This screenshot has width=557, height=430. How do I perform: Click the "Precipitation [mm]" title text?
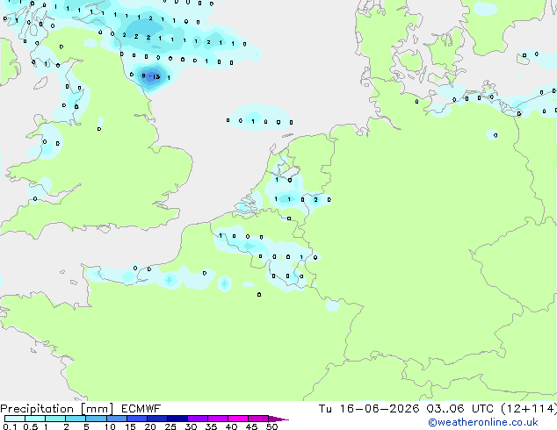(56, 409)
